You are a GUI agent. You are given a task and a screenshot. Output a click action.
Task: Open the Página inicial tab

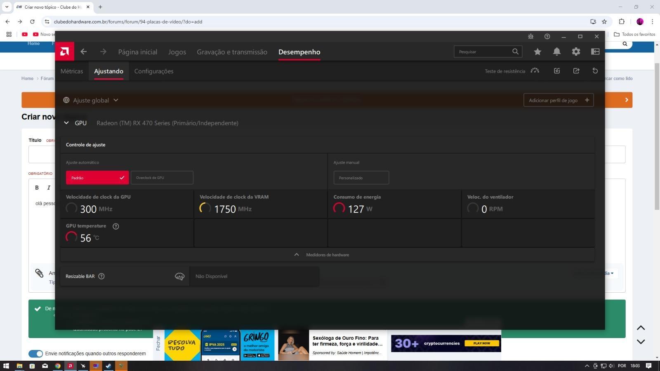click(x=138, y=52)
